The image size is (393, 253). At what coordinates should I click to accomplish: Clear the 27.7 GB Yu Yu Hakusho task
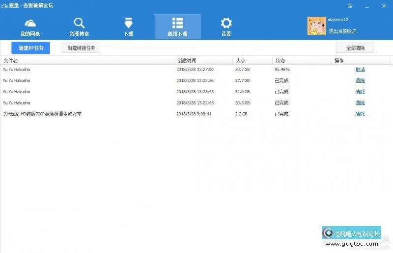(360, 80)
